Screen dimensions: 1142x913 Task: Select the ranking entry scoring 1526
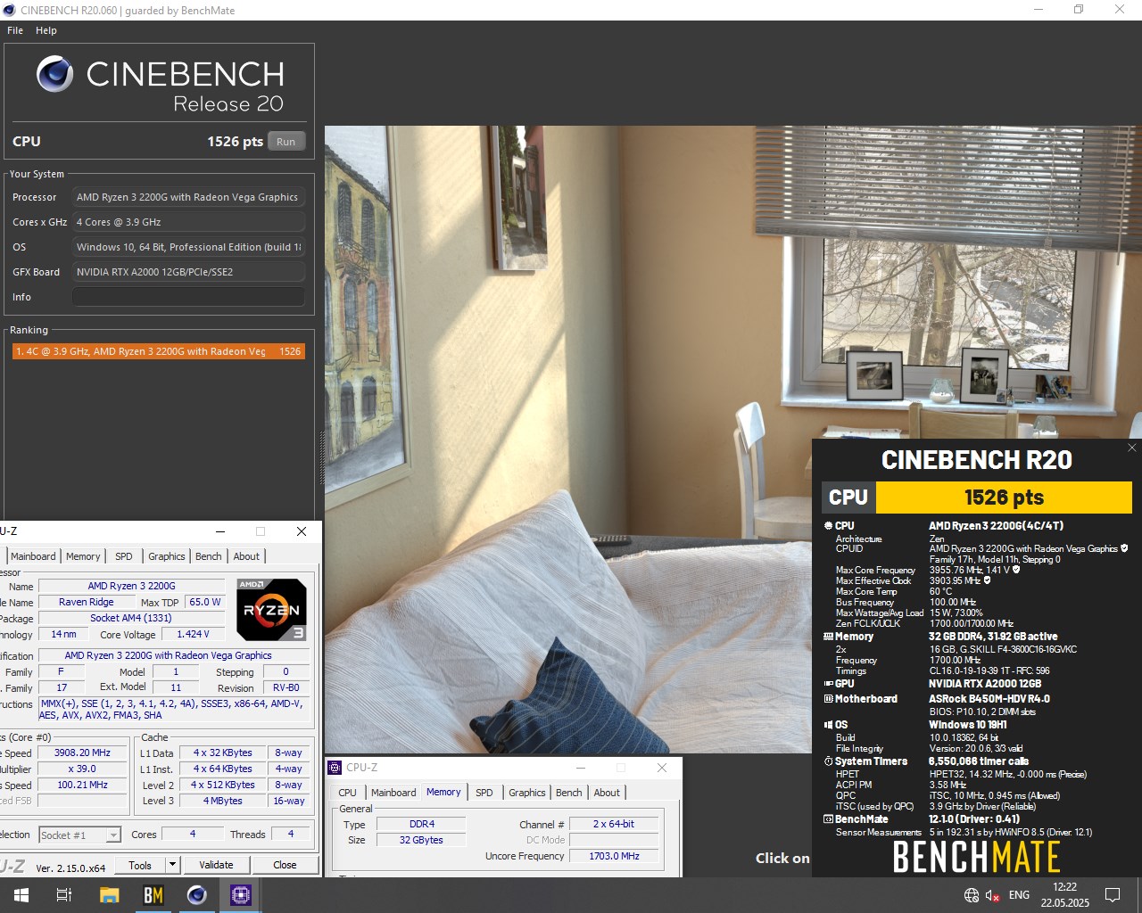pos(159,351)
